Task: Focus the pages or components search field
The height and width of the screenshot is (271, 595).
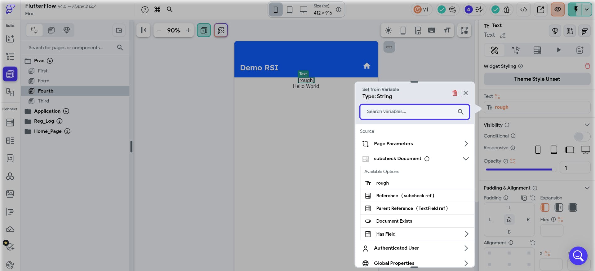Action: tap(75, 47)
